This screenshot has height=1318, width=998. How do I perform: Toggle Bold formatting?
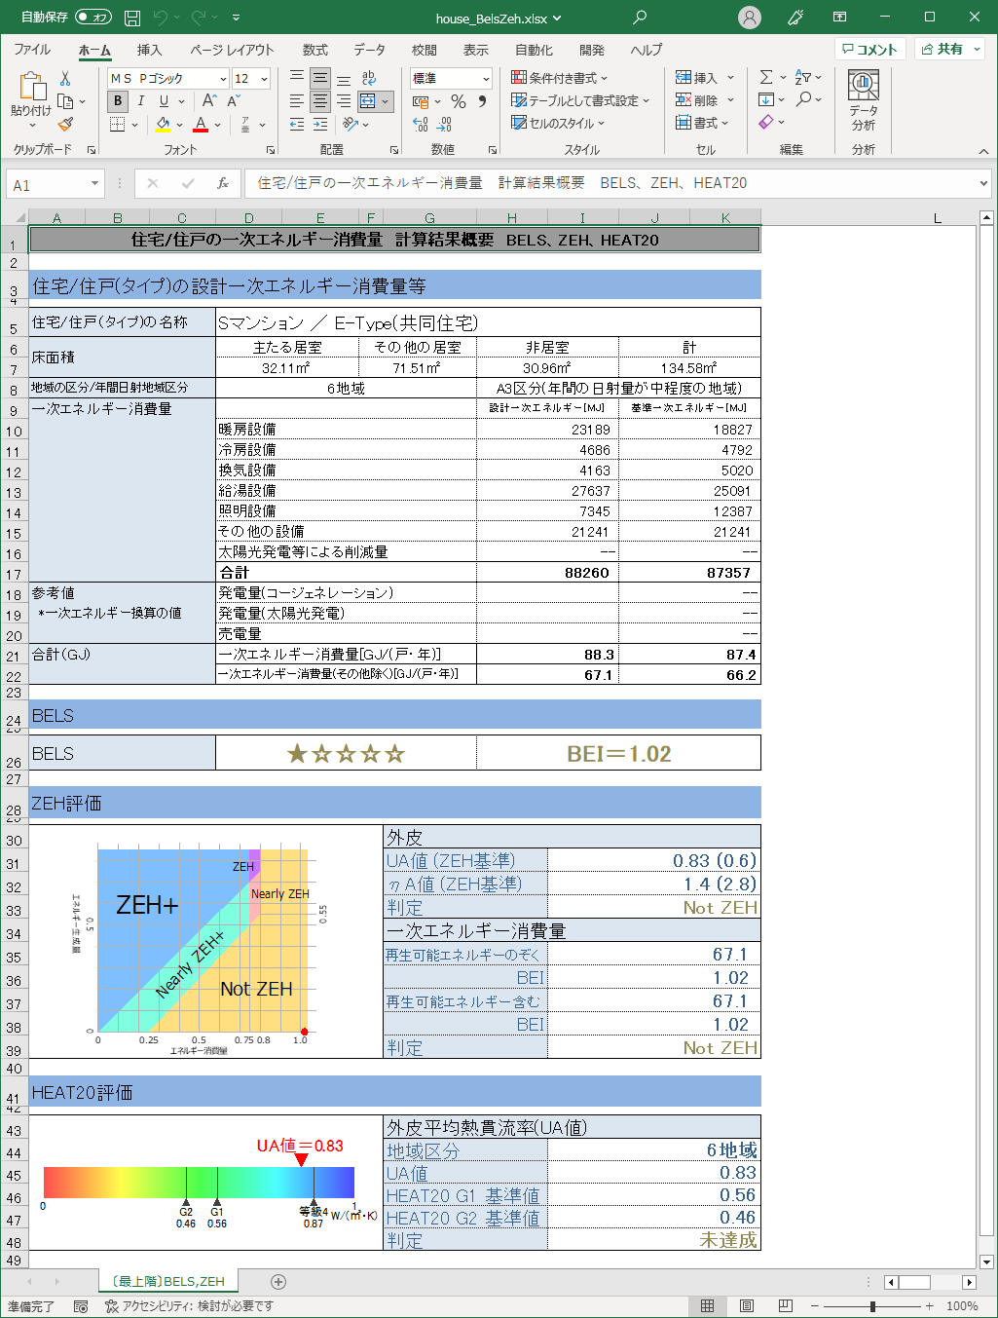tap(118, 101)
